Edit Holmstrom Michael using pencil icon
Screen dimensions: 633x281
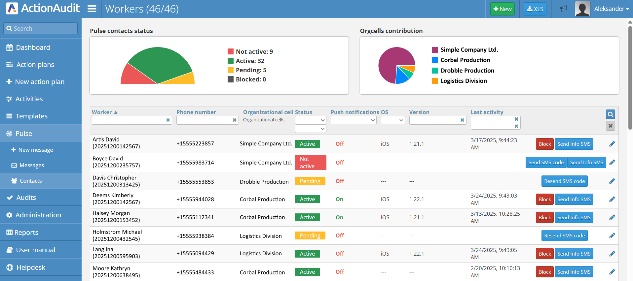(612, 235)
